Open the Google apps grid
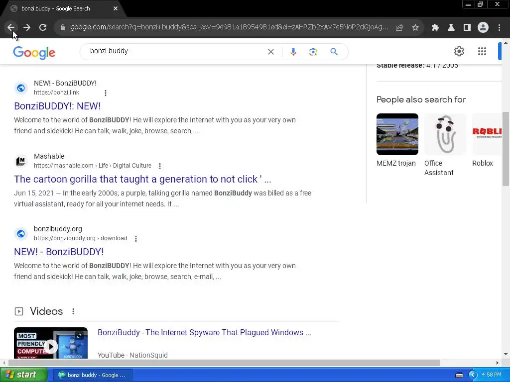The image size is (510, 382). coord(482,51)
